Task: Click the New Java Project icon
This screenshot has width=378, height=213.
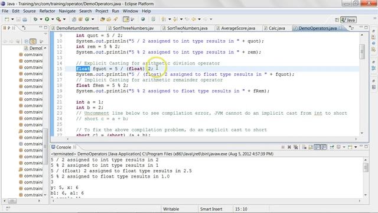Action: pos(74,20)
